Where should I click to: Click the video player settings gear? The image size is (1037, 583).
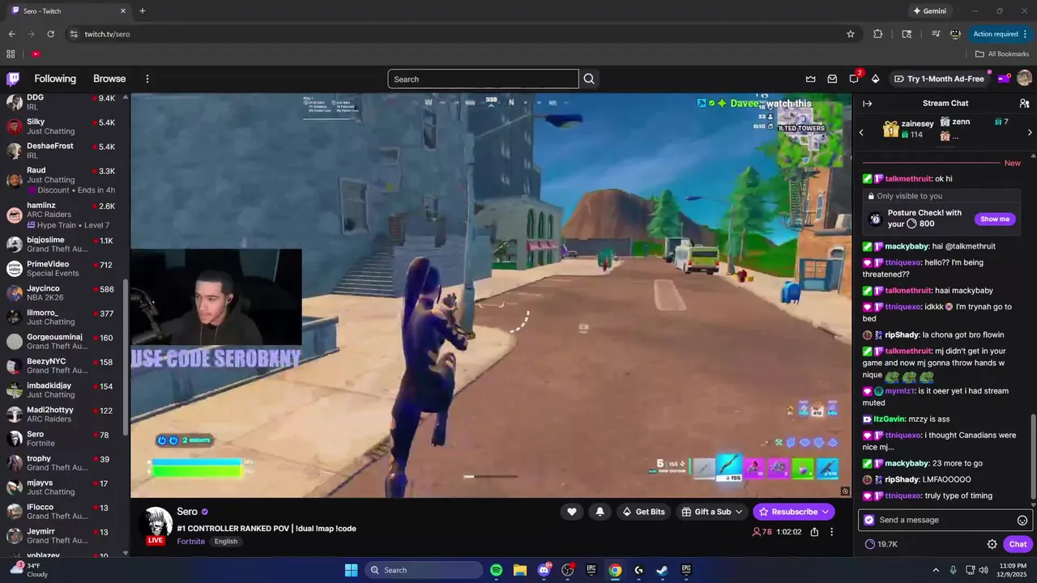pos(845,491)
